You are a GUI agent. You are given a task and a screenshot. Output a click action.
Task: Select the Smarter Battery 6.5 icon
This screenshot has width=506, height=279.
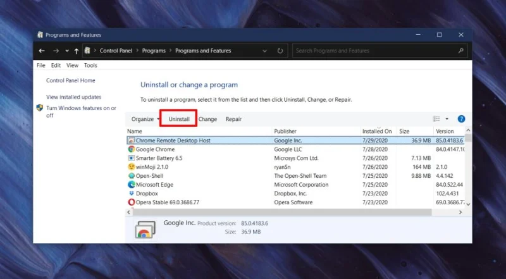point(131,158)
